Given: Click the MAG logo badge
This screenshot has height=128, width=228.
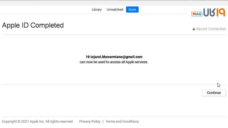Looking at the screenshot, I should [x=197, y=14].
